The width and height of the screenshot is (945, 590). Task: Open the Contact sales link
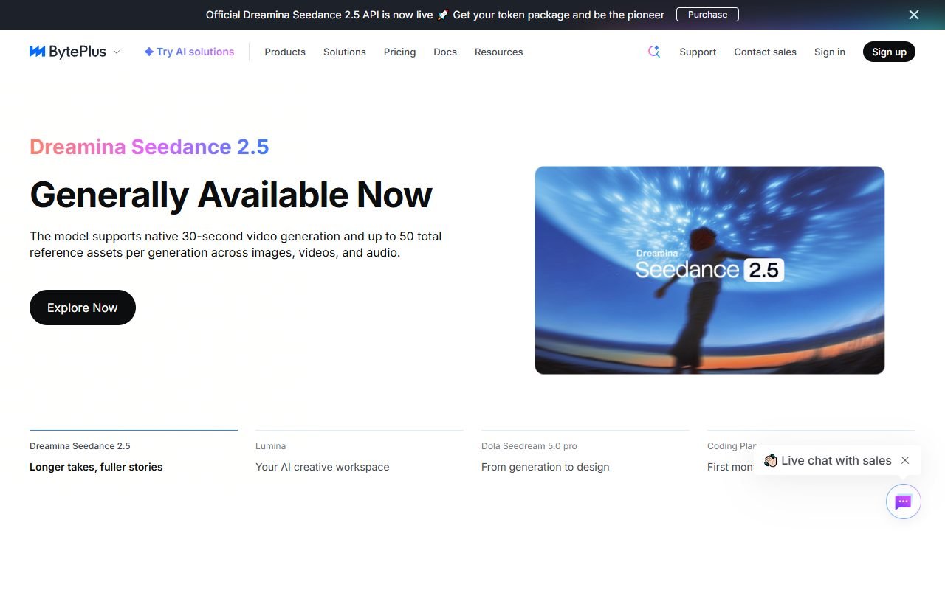point(765,52)
